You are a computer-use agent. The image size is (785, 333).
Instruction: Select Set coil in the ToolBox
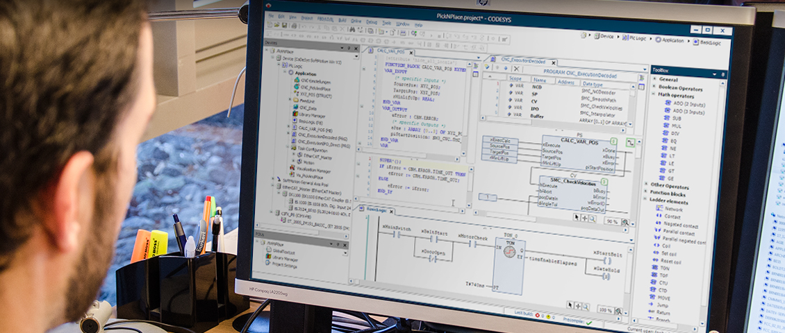click(x=666, y=253)
